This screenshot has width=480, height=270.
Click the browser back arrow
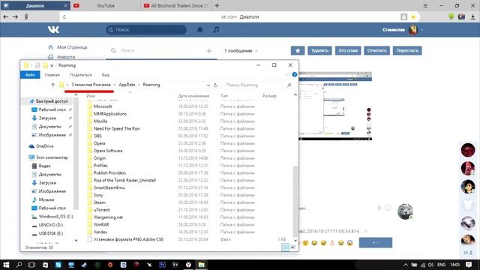click(x=5, y=16)
